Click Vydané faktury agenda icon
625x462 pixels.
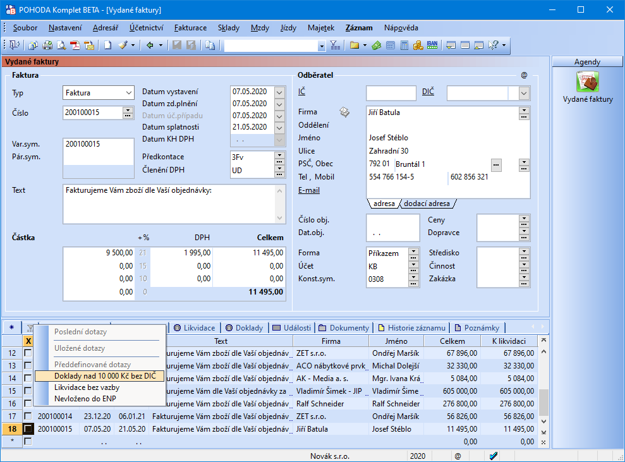(x=588, y=82)
